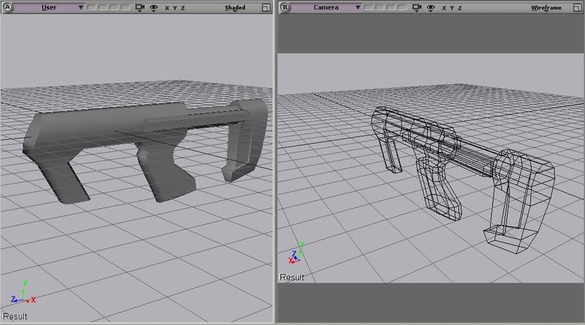This screenshot has height=325, width=585.
Task: Open the Wireframe display mode menu
Action: click(x=546, y=8)
